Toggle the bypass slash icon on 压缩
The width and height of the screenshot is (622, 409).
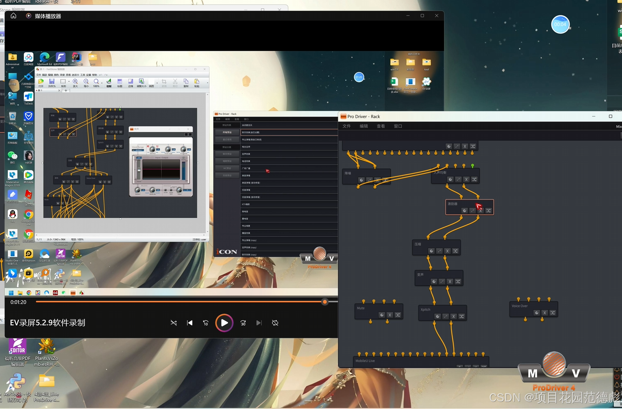point(439,251)
